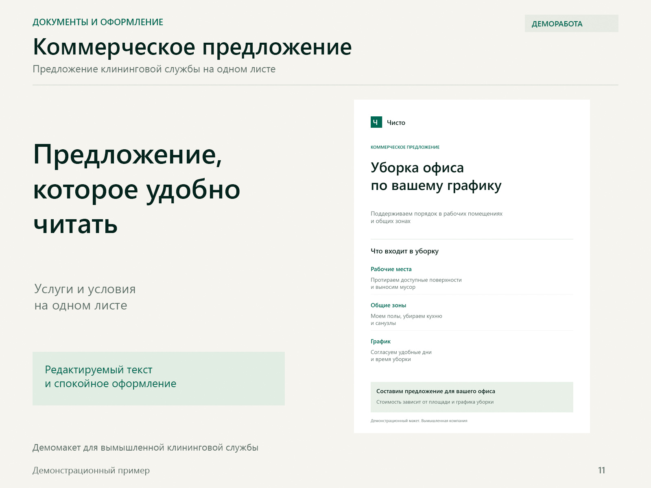This screenshot has width=651, height=488.
Task: Click 'Демонстрационный макет. Вымышленная компания' fine print
Action: coord(419,421)
